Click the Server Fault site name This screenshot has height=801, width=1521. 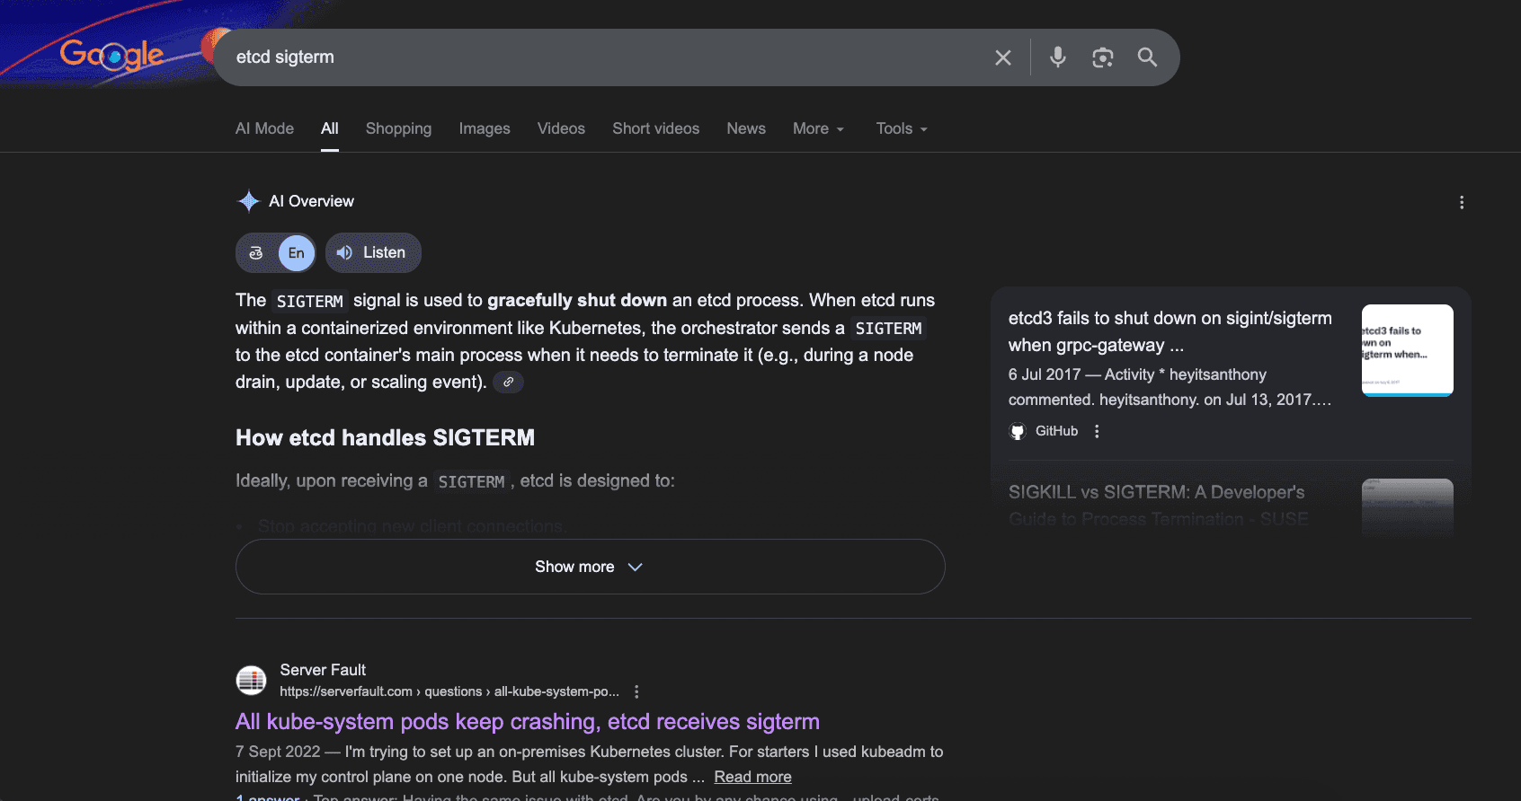323,670
